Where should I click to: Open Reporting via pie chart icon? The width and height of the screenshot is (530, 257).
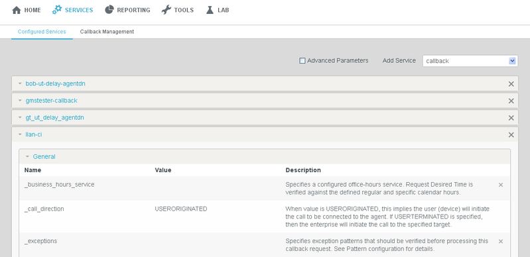(109, 10)
